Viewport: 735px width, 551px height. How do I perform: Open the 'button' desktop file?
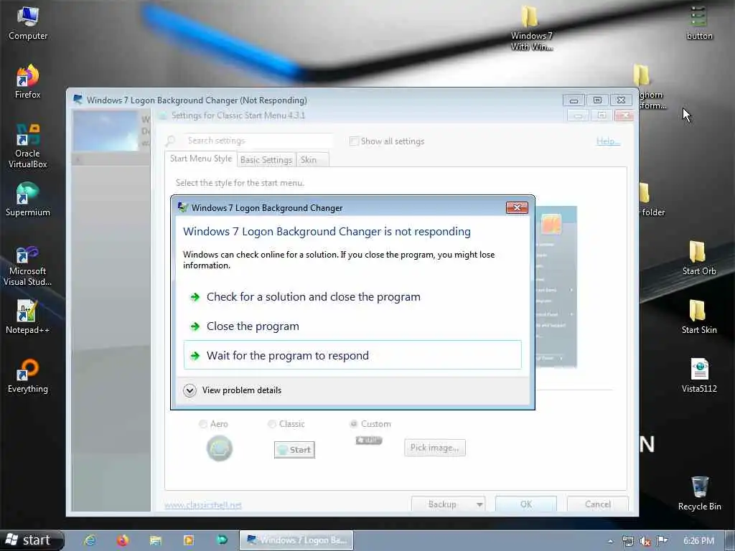[x=699, y=24]
